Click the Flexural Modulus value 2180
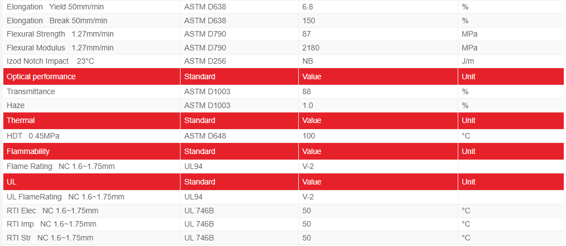The width and height of the screenshot is (566, 246). pyautogui.click(x=310, y=48)
